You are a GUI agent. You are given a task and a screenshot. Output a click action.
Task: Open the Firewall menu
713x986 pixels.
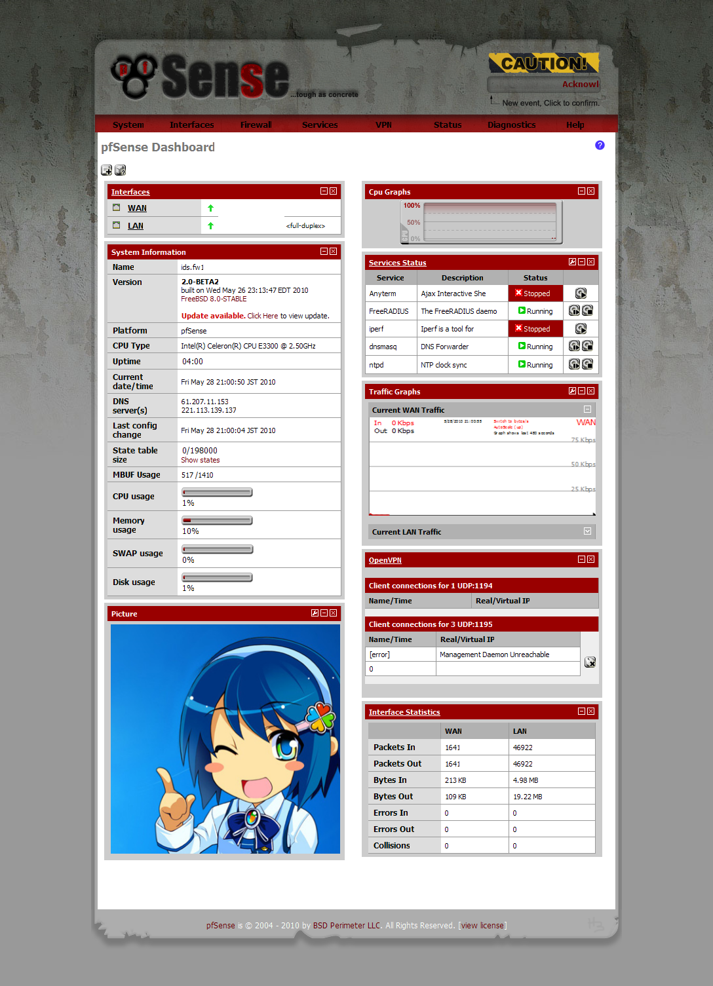coord(256,124)
